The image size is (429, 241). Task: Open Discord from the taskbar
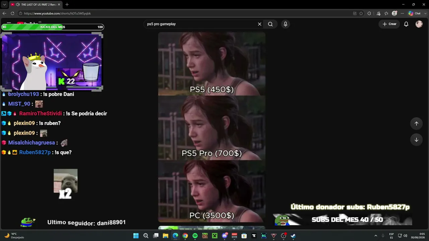point(225,236)
